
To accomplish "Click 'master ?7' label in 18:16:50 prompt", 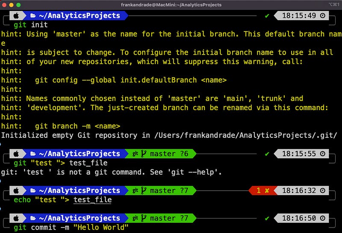I will coord(169,218).
